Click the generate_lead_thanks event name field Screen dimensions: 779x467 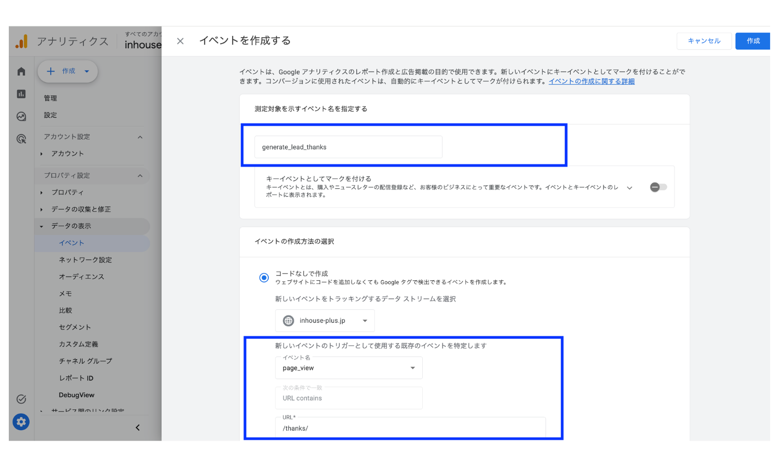click(348, 147)
